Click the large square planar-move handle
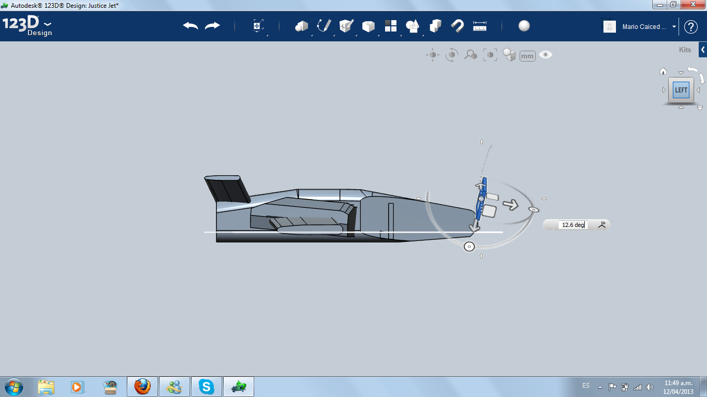The image size is (707, 397). [489, 210]
